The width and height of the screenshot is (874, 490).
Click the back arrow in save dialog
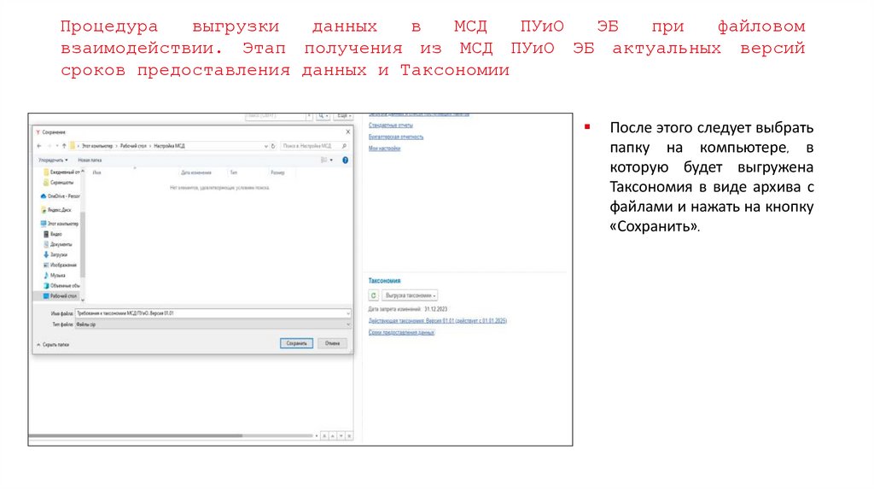pyautogui.click(x=39, y=146)
